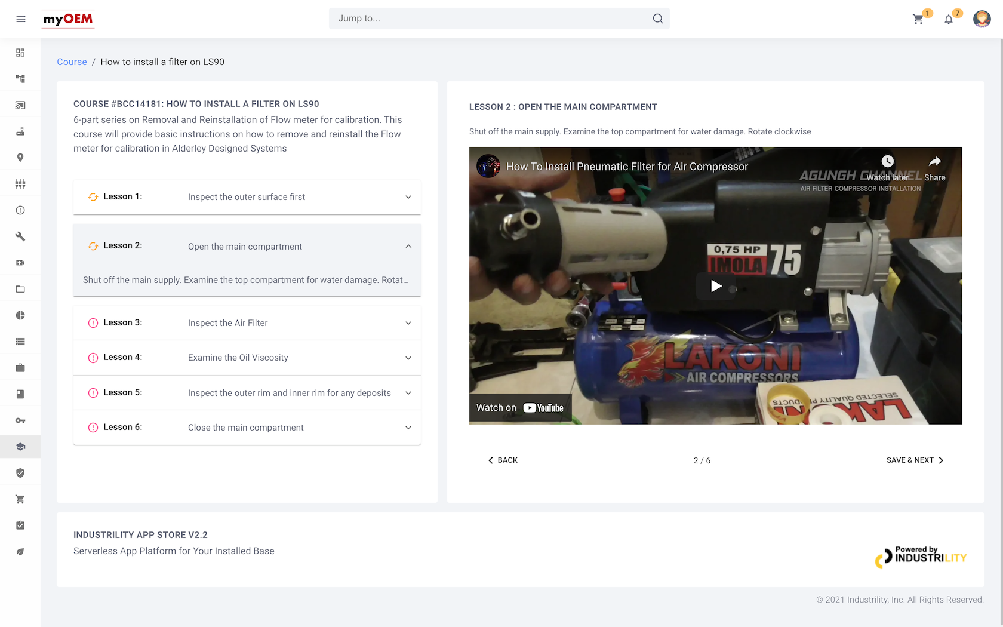1003x627 pixels.
Task: Select Lesson 5 about outer and inner rim
Action: coord(247,393)
